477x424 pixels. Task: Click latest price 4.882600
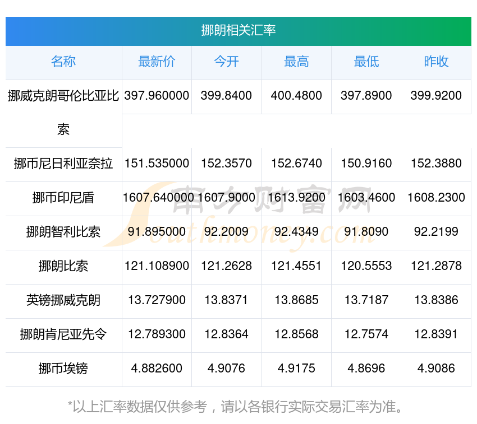[x=157, y=369]
